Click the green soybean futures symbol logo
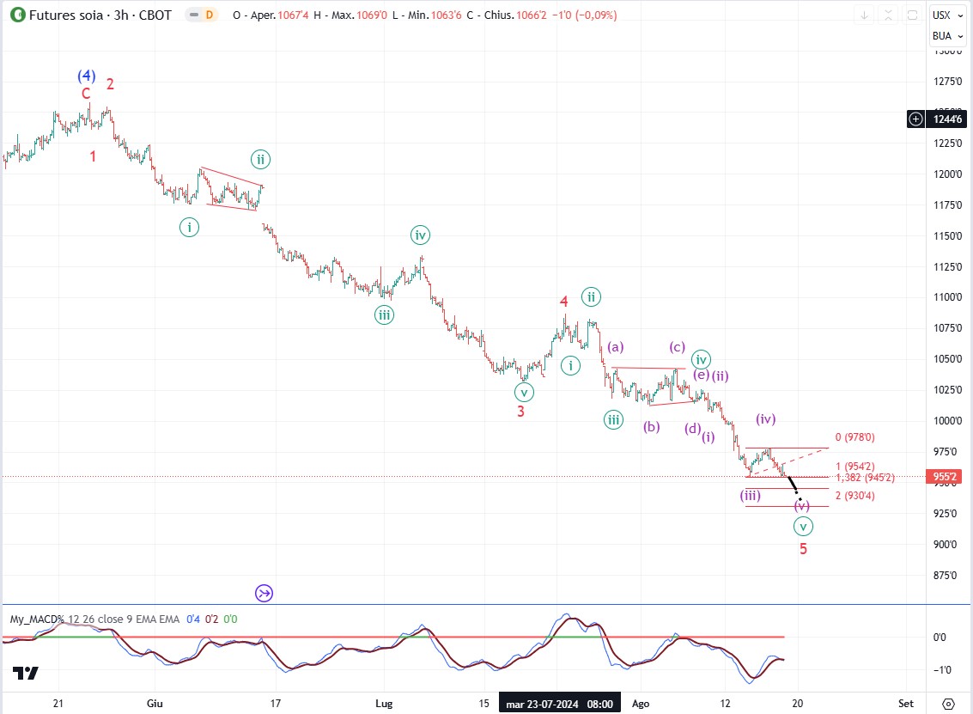Screen dimensions: 973x714 (x=18, y=15)
